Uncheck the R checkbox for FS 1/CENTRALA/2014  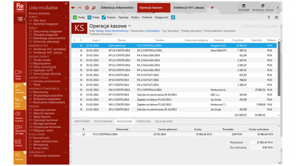[x=83, y=134]
